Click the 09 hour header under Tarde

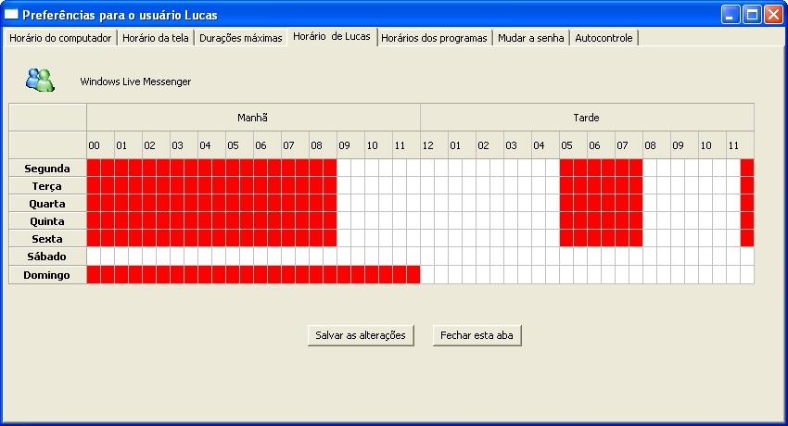pos(685,145)
